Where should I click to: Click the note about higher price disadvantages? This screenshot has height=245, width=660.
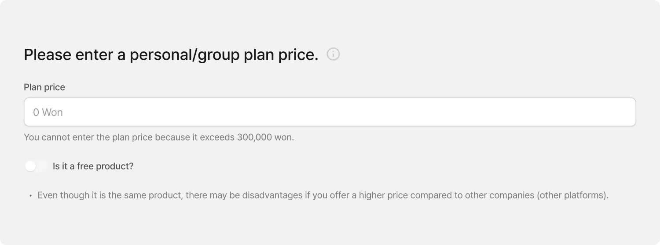tap(323, 195)
